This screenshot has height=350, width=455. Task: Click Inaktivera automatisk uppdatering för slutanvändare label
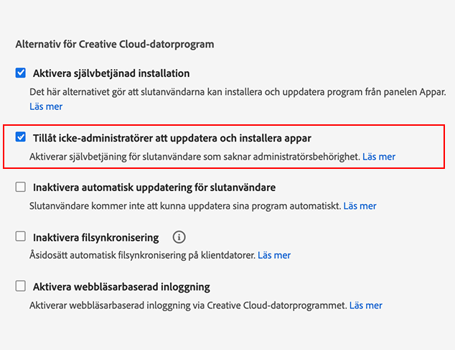point(154,188)
